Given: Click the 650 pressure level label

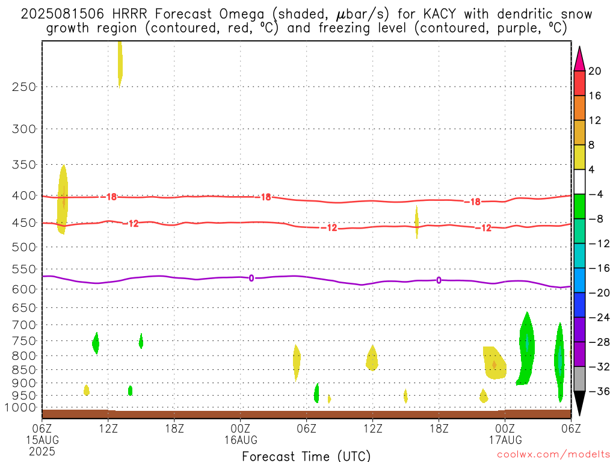Looking at the screenshot, I should coord(24,307).
